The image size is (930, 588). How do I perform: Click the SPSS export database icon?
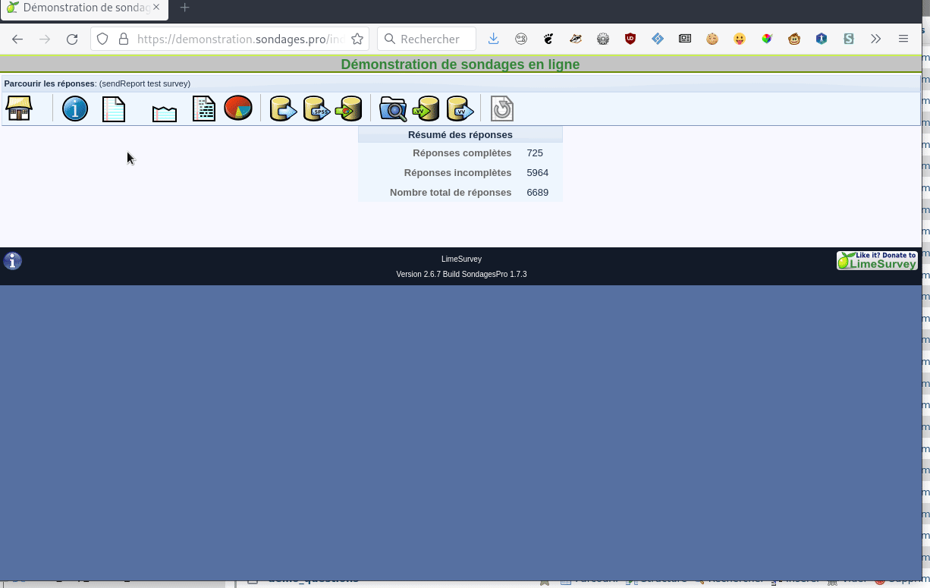(316, 109)
